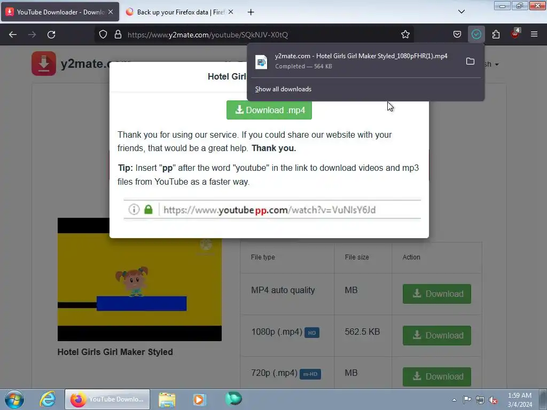Go back with the Firefox back arrow
Viewport: 547px width, 410px height.
click(x=13, y=35)
